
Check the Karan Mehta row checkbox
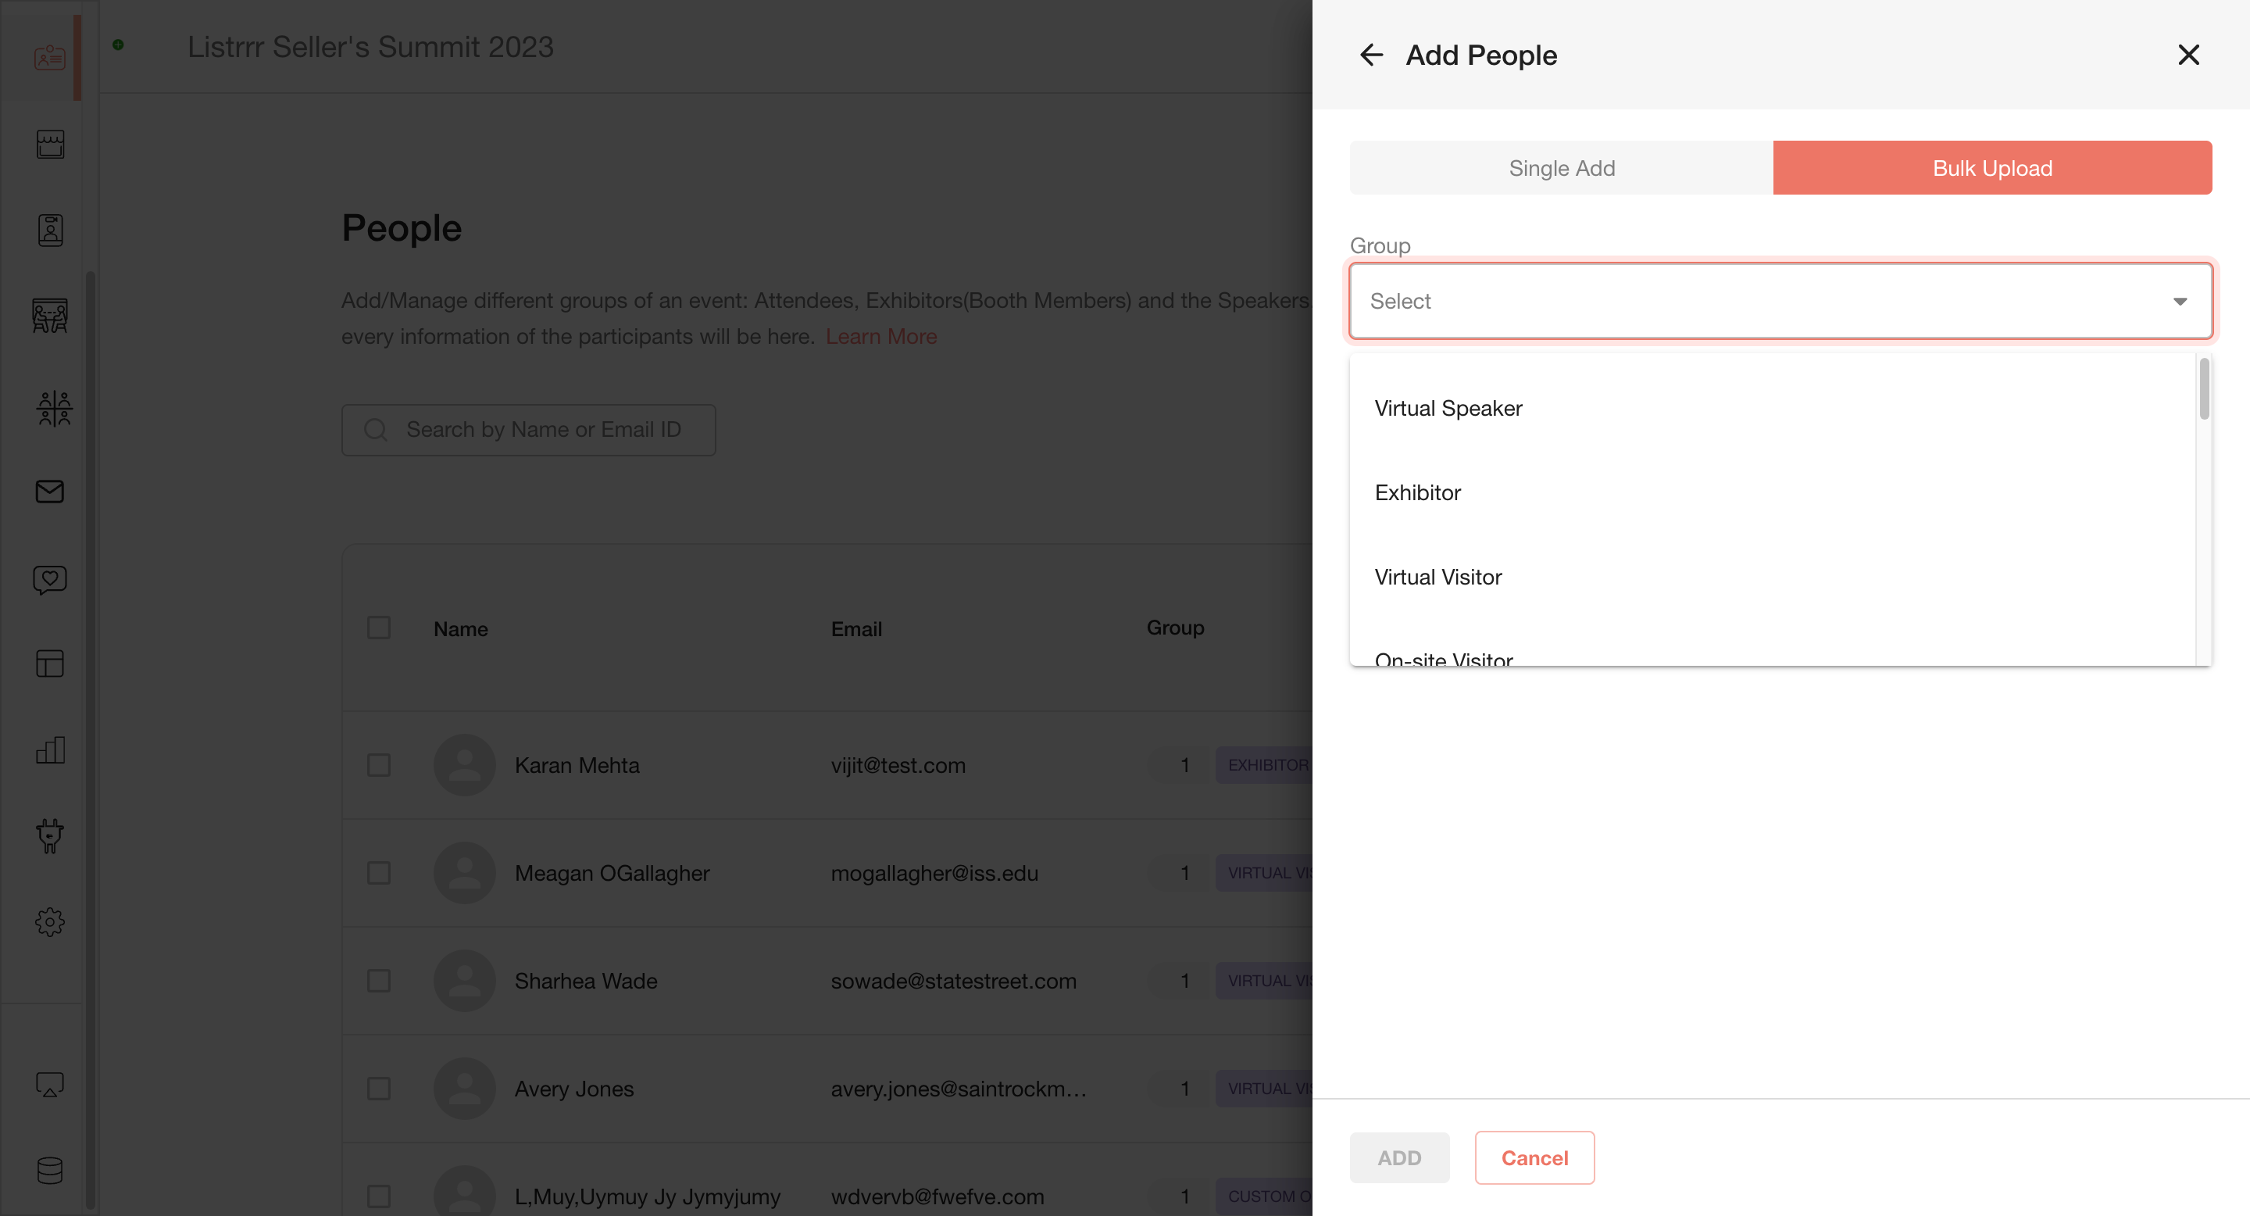[x=379, y=765]
